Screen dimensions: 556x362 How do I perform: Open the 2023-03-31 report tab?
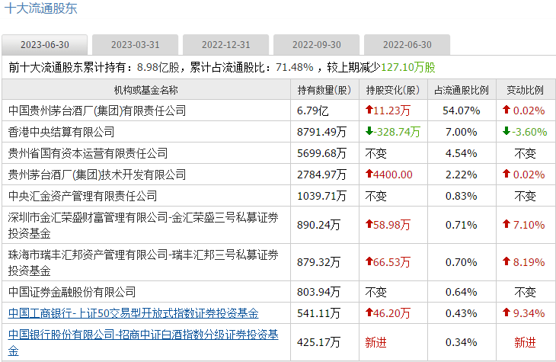[x=135, y=44]
